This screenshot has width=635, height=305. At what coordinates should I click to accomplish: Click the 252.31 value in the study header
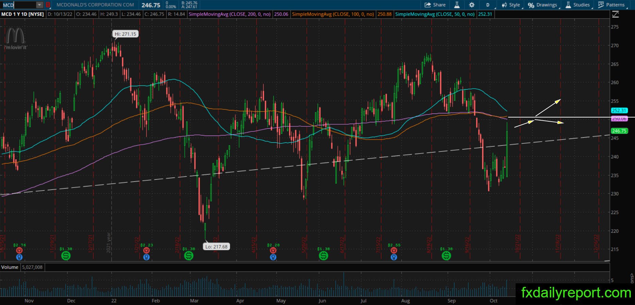(485, 14)
